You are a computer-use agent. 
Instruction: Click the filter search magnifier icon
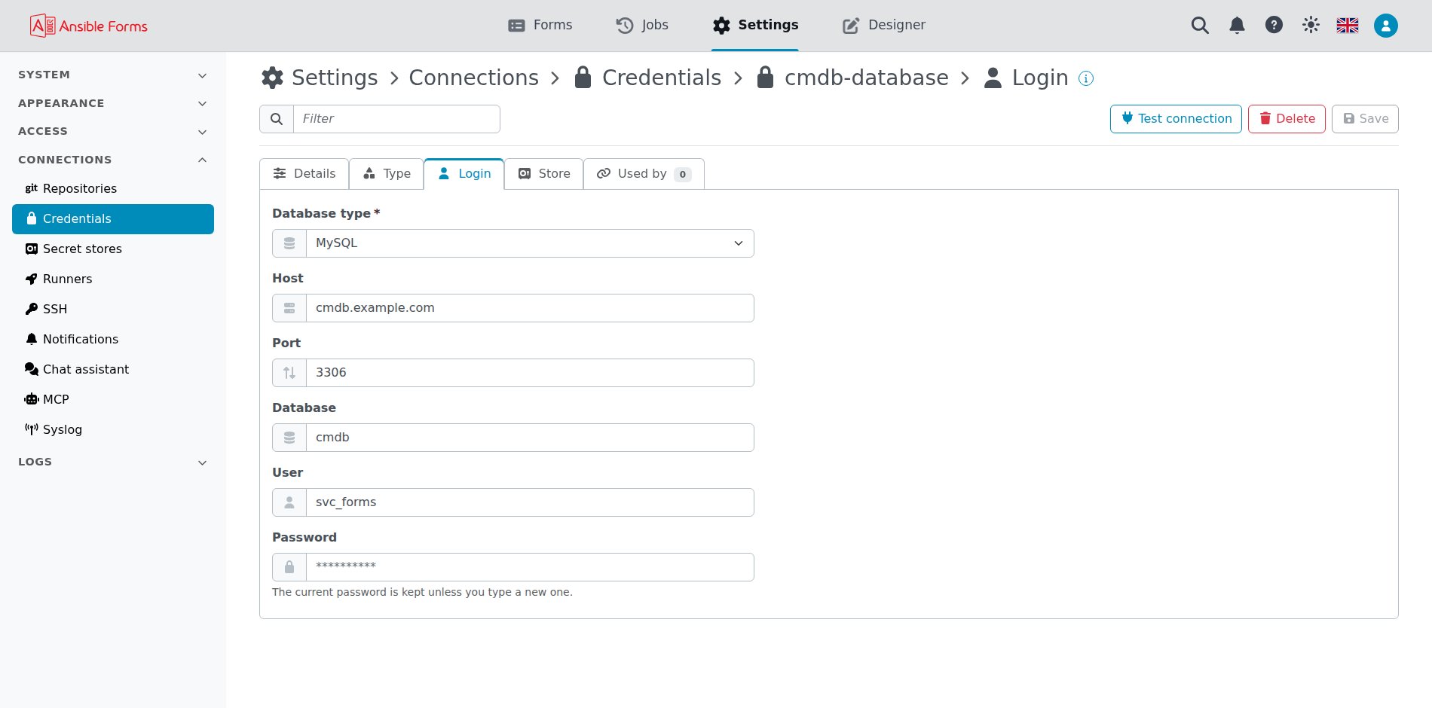277,119
